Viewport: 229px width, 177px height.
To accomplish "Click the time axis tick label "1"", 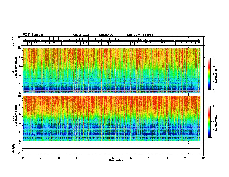I will (41, 158).
